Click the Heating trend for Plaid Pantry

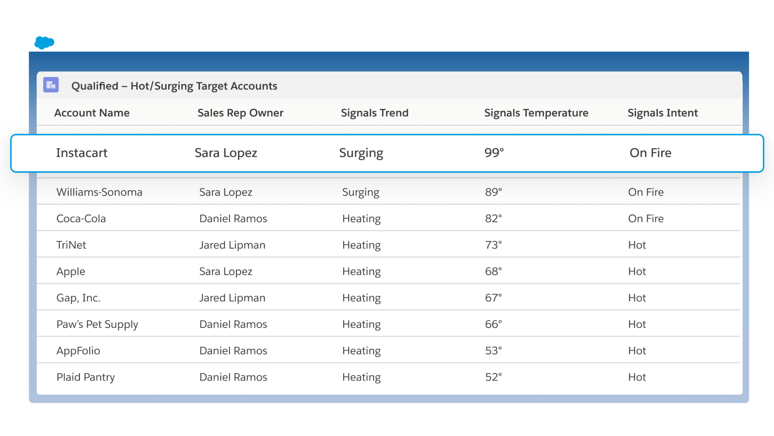[x=362, y=378]
